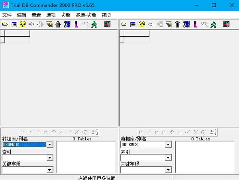Click document-with-arrow icon in right toolbar

(160, 24)
